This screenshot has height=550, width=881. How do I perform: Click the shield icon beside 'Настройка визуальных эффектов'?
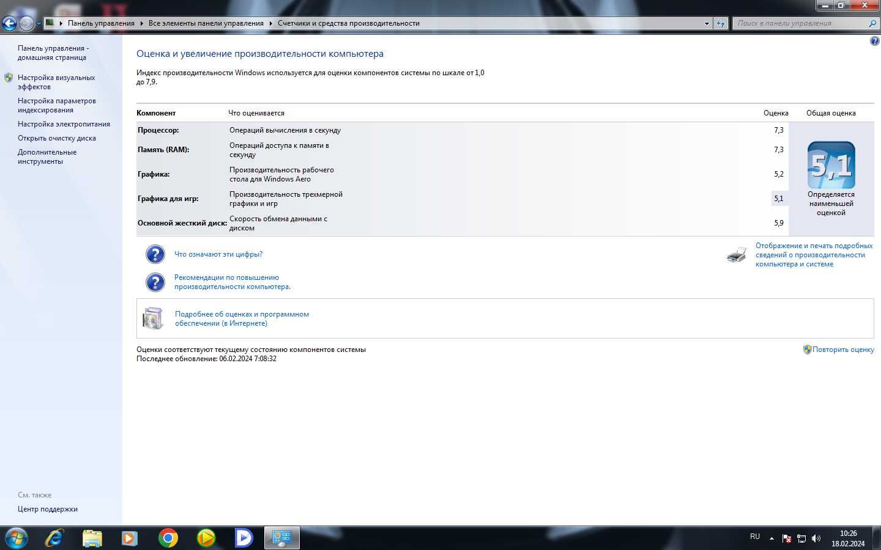click(9, 78)
